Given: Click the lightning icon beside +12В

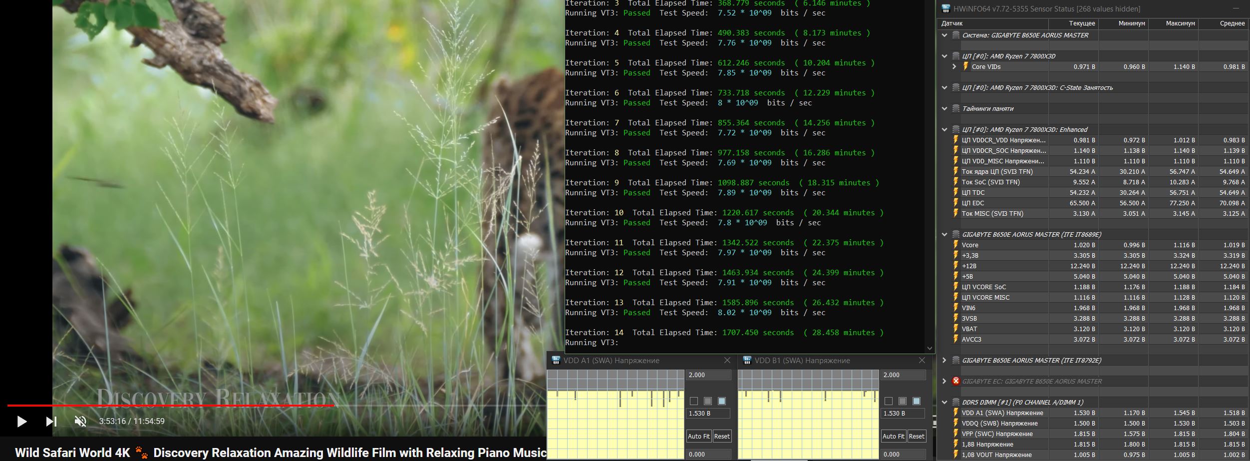Looking at the screenshot, I should [956, 266].
